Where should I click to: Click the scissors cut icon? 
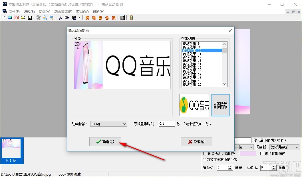(x=60, y=18)
